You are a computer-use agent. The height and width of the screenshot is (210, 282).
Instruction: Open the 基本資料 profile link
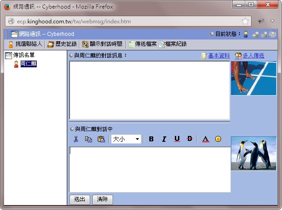[x=218, y=56]
